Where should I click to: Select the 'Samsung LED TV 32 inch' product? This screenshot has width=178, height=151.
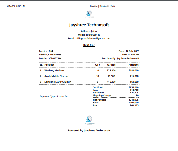pos(58,82)
